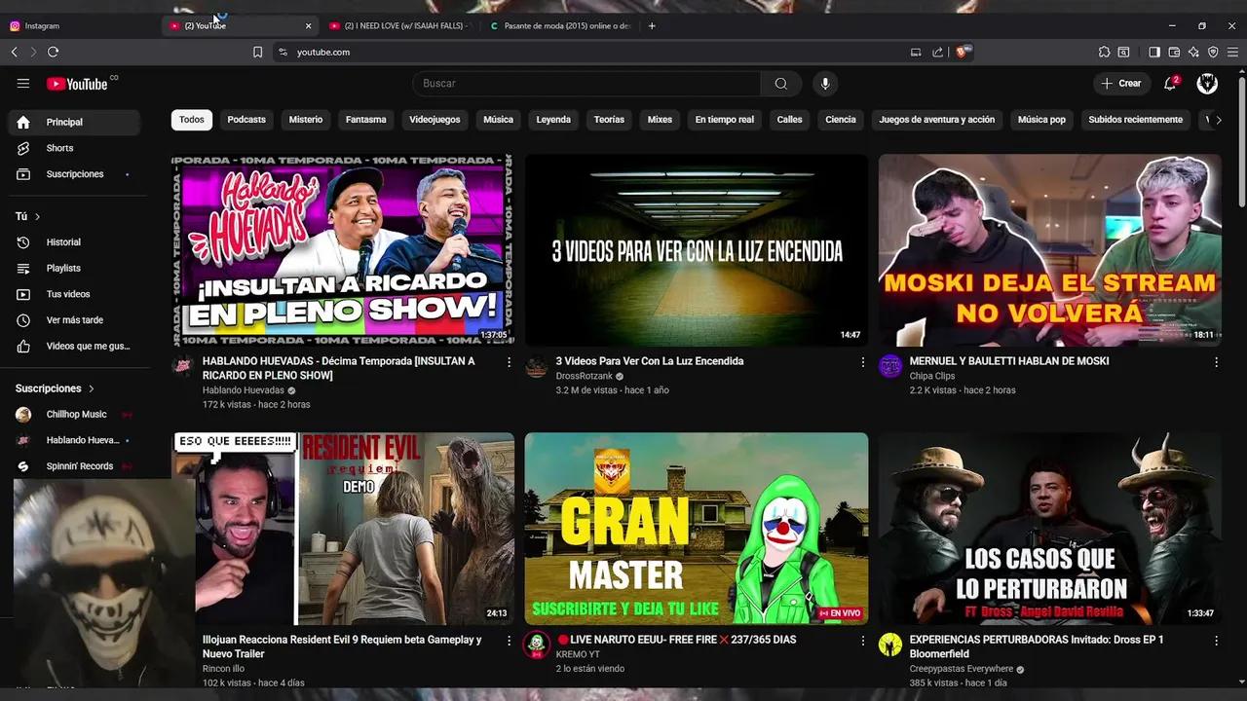Open a new browser tab
This screenshot has height=701, width=1247.
coord(652,26)
